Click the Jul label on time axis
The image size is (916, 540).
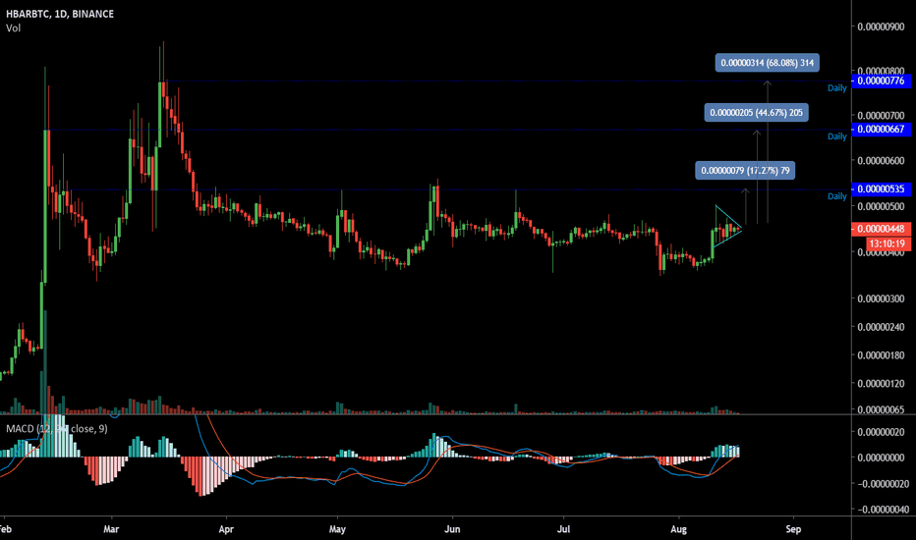coord(563,529)
